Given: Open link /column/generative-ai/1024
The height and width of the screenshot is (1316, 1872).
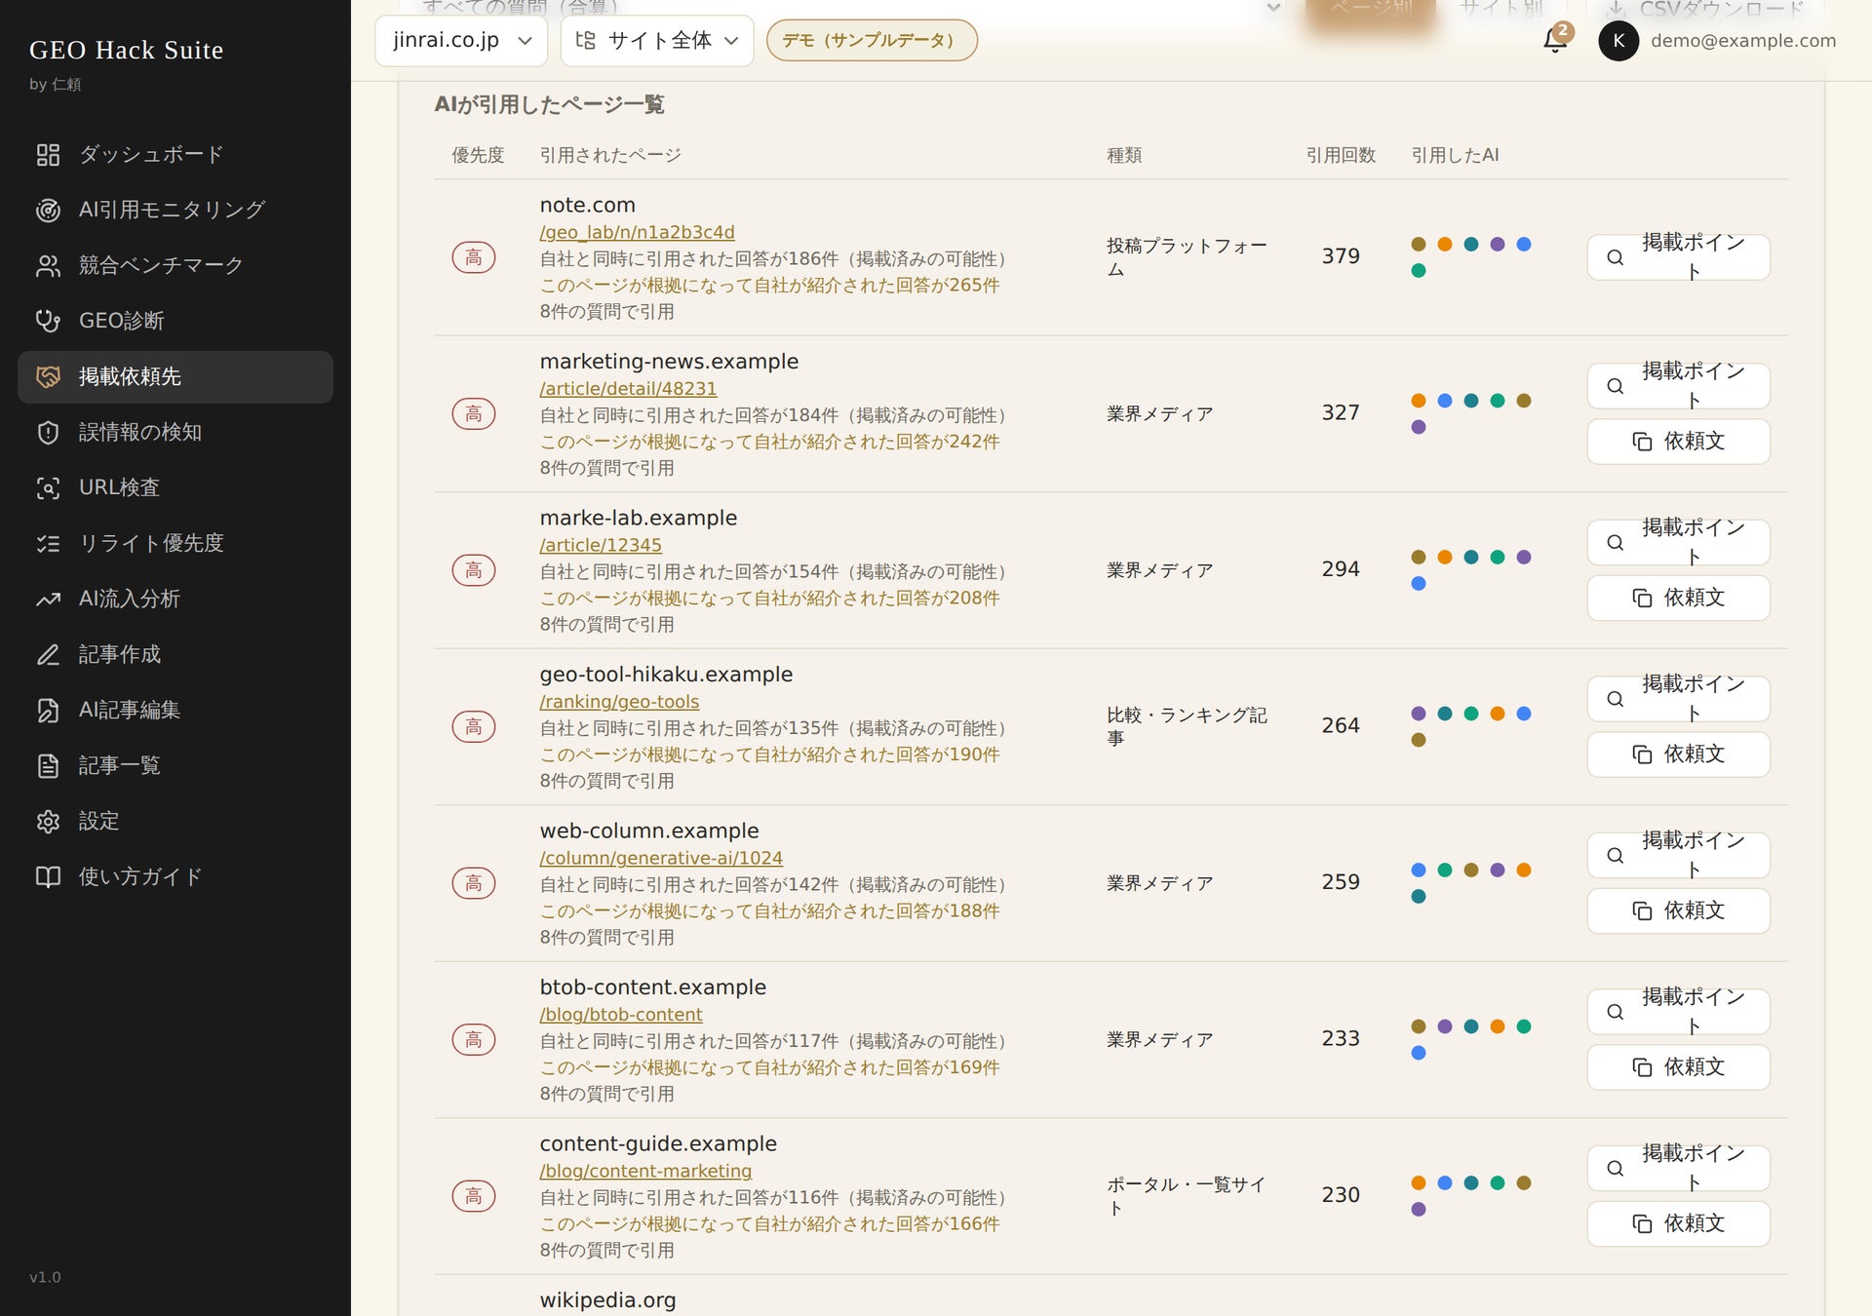Looking at the screenshot, I should (x=661, y=858).
